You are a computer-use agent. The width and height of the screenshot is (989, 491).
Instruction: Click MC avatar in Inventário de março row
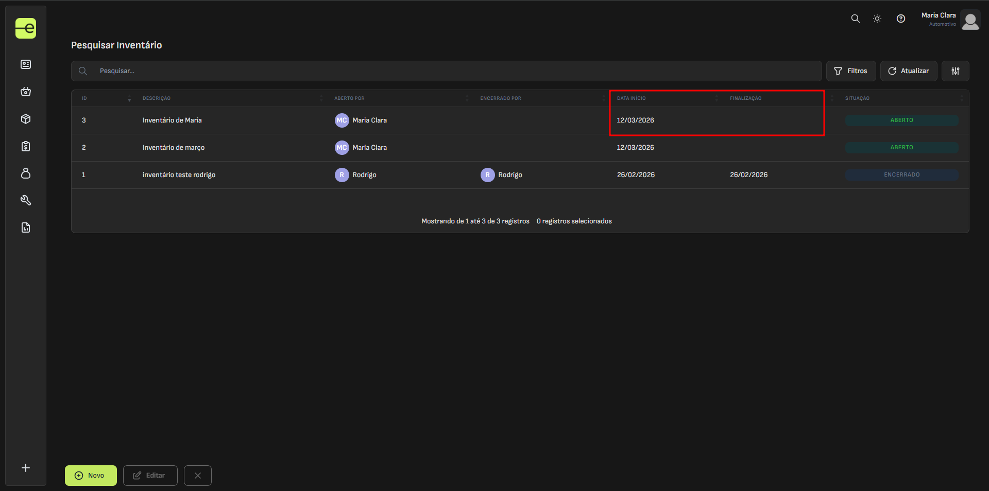point(342,148)
